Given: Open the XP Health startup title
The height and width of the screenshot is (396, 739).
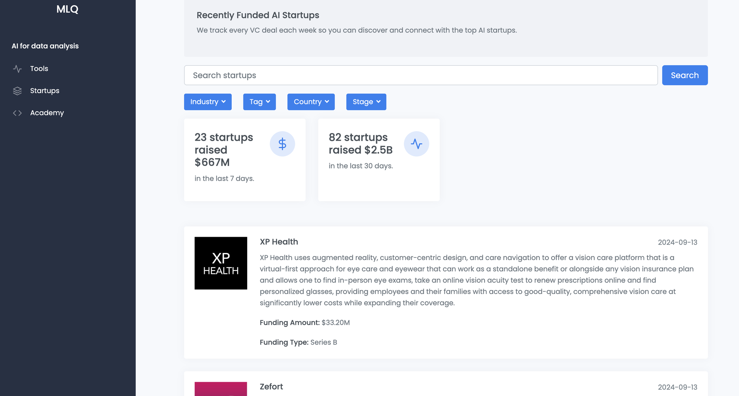Looking at the screenshot, I should tap(279, 242).
